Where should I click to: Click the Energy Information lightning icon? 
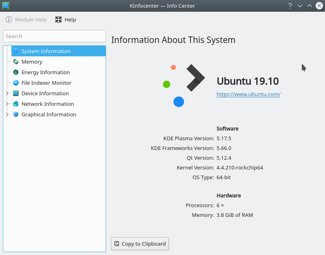(16, 72)
